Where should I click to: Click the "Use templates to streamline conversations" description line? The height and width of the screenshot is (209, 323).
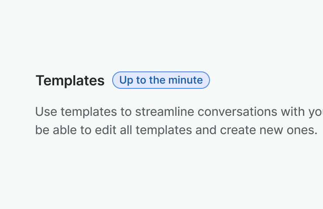[x=175, y=112]
